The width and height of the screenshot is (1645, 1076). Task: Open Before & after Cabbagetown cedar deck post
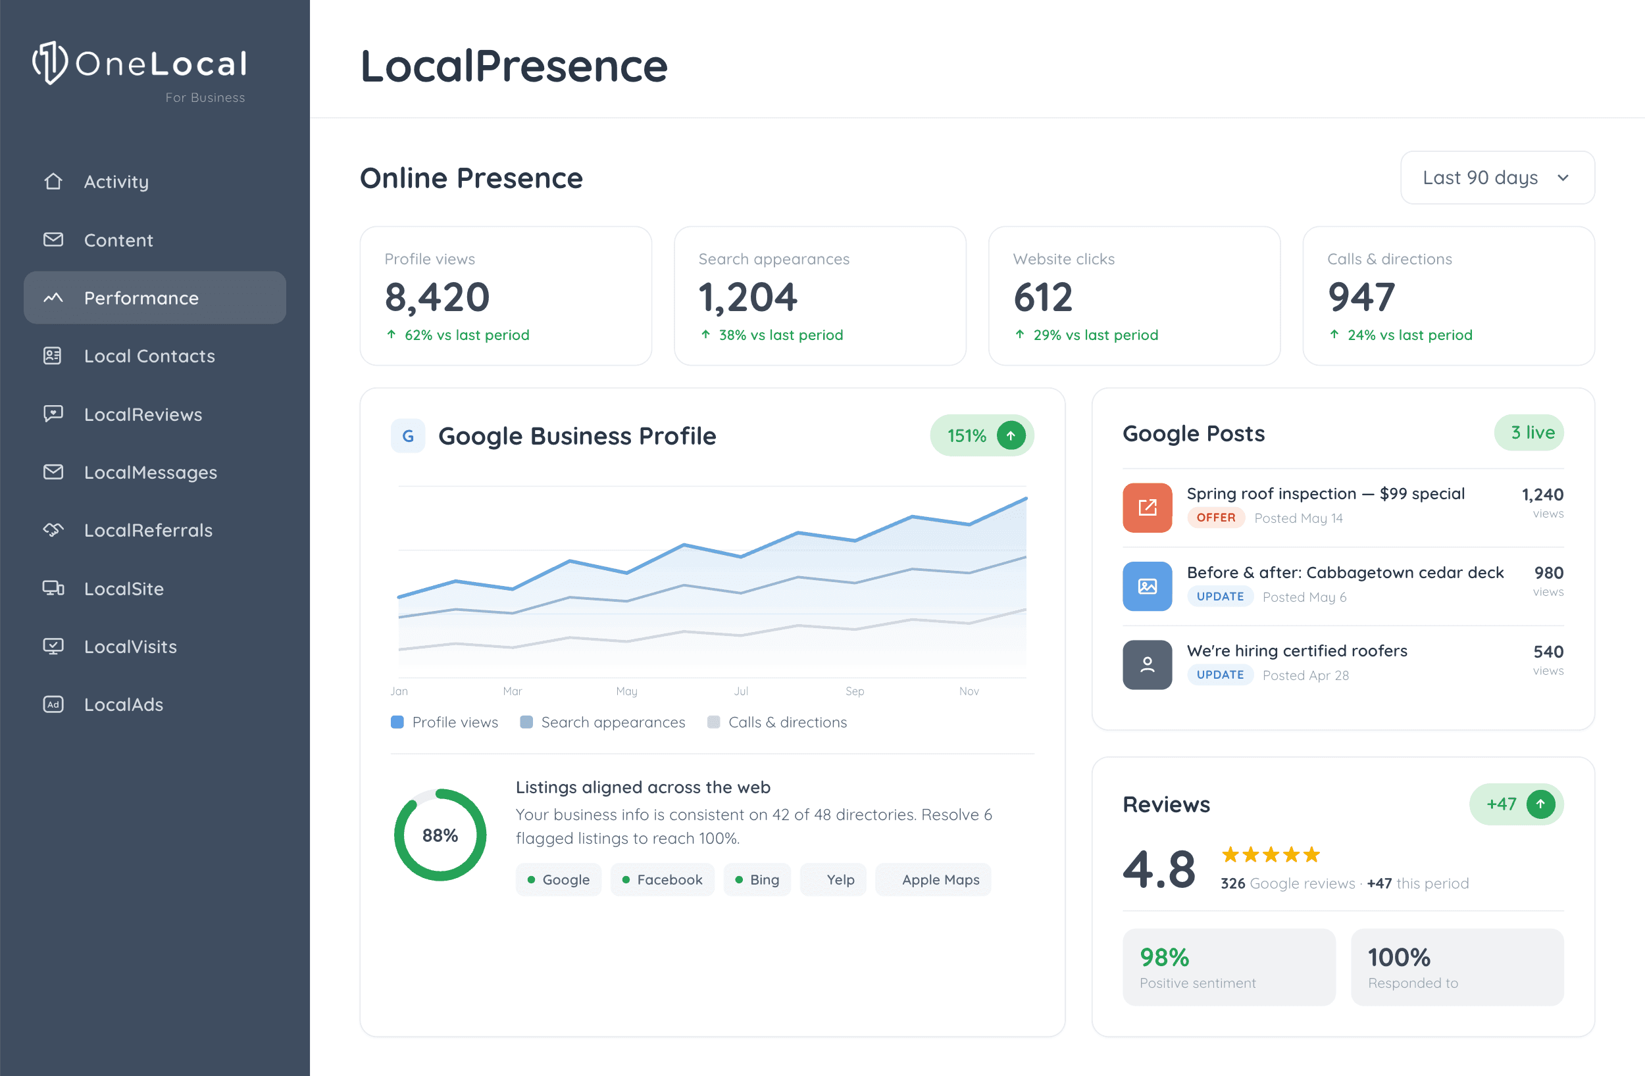click(x=1343, y=586)
